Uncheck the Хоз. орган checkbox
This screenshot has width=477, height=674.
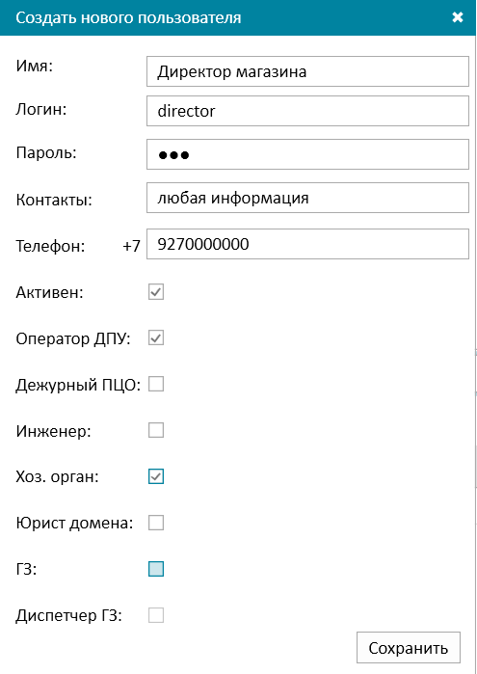(156, 476)
